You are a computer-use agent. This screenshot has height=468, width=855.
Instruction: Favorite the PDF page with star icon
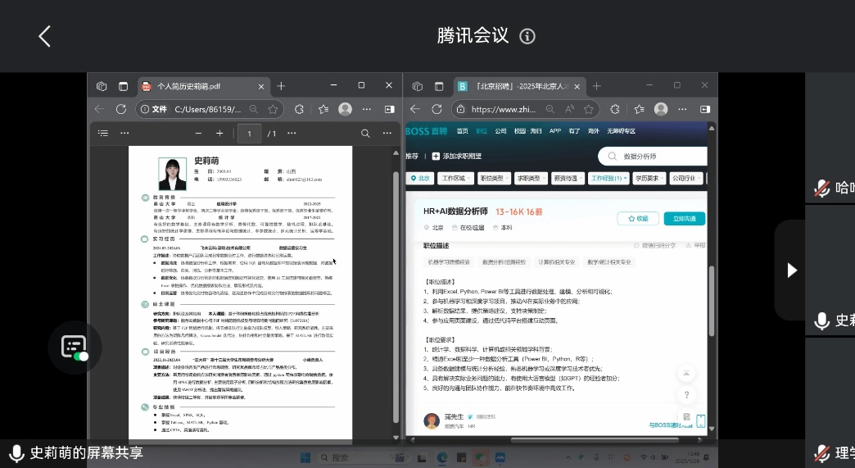pyautogui.click(x=273, y=109)
